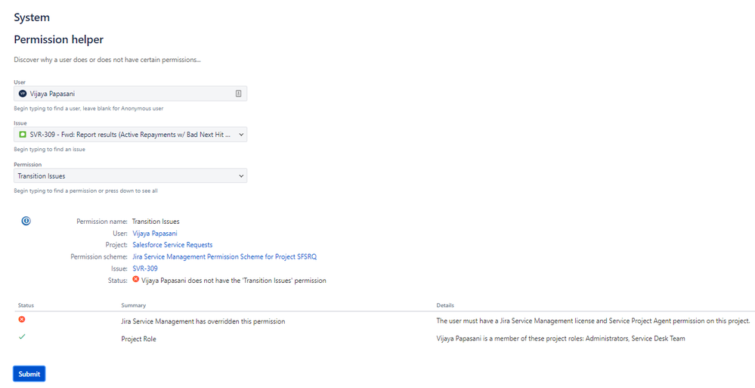Click the 'Project Role' summary cell
The width and height of the screenshot is (755, 388).
coord(138,339)
